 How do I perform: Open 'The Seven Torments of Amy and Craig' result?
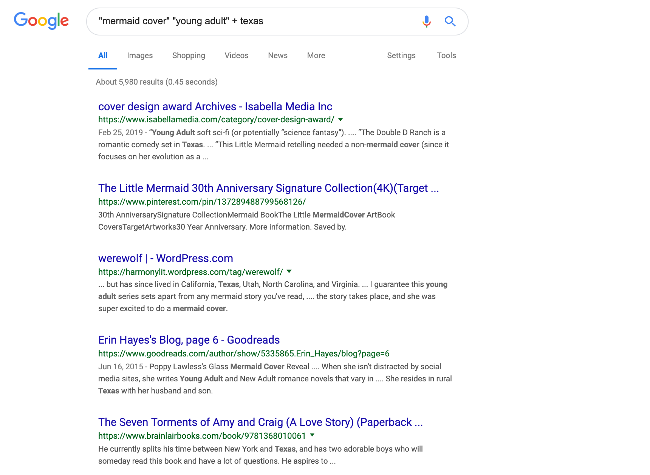(260, 422)
